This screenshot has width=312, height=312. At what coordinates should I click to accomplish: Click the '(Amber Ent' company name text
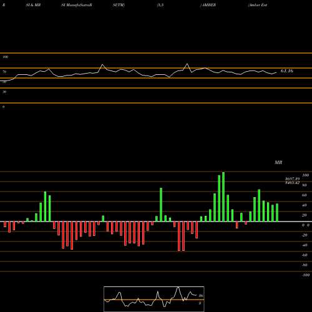pyautogui.click(x=258, y=5)
